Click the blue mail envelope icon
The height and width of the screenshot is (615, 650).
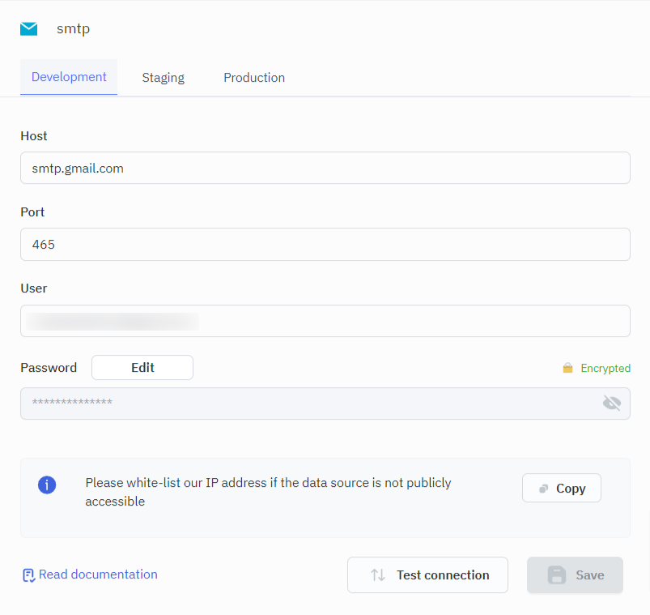pos(29,29)
